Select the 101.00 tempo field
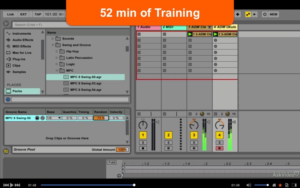300x188 pixels. click(51, 14)
